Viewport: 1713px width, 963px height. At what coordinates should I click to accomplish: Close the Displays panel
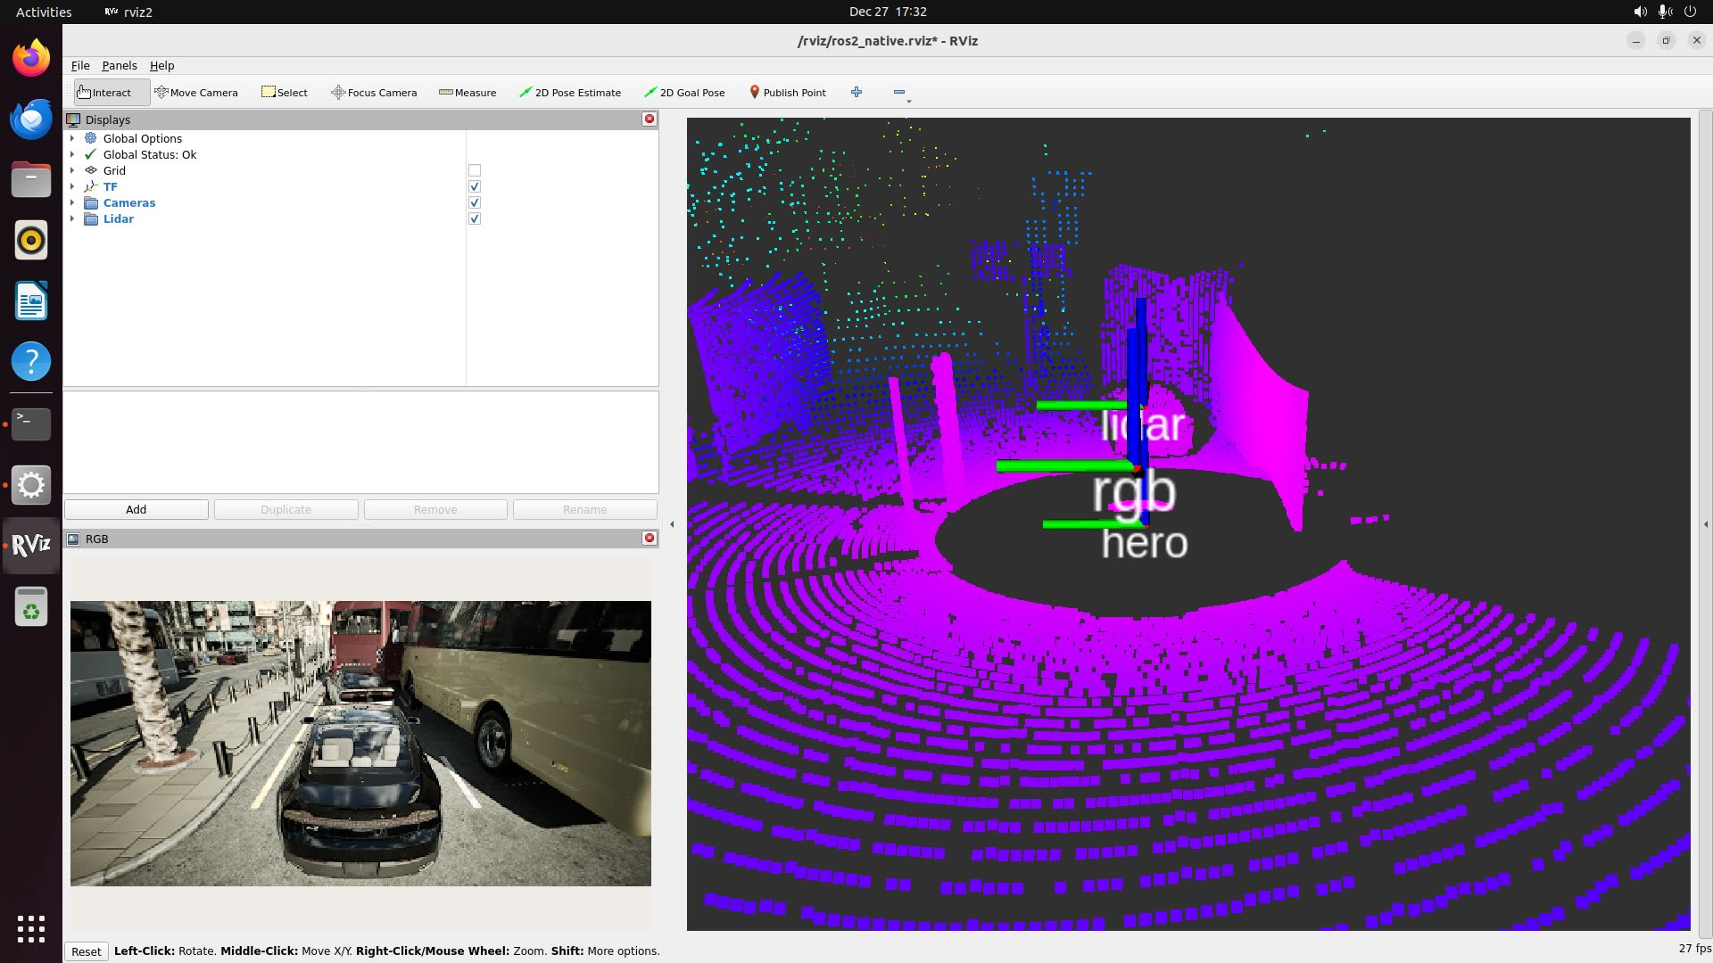[650, 119]
